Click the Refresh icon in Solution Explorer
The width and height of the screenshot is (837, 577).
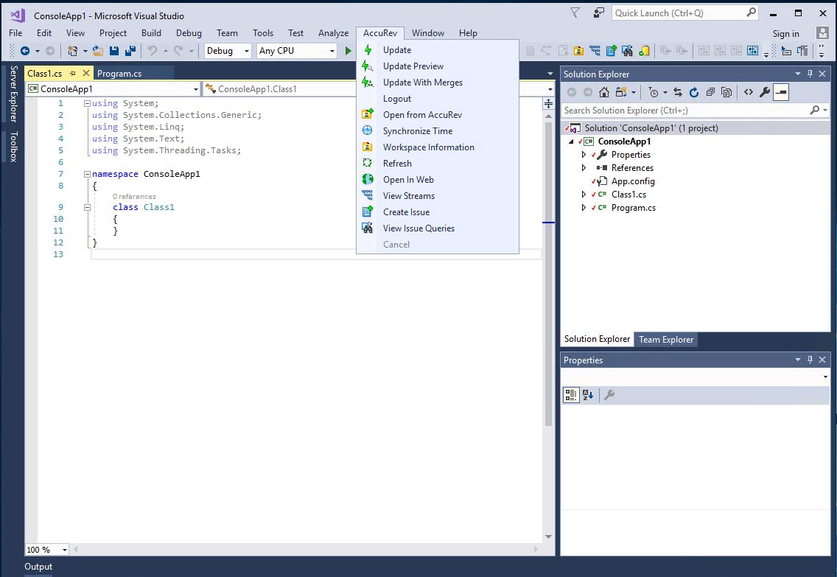[x=694, y=92]
